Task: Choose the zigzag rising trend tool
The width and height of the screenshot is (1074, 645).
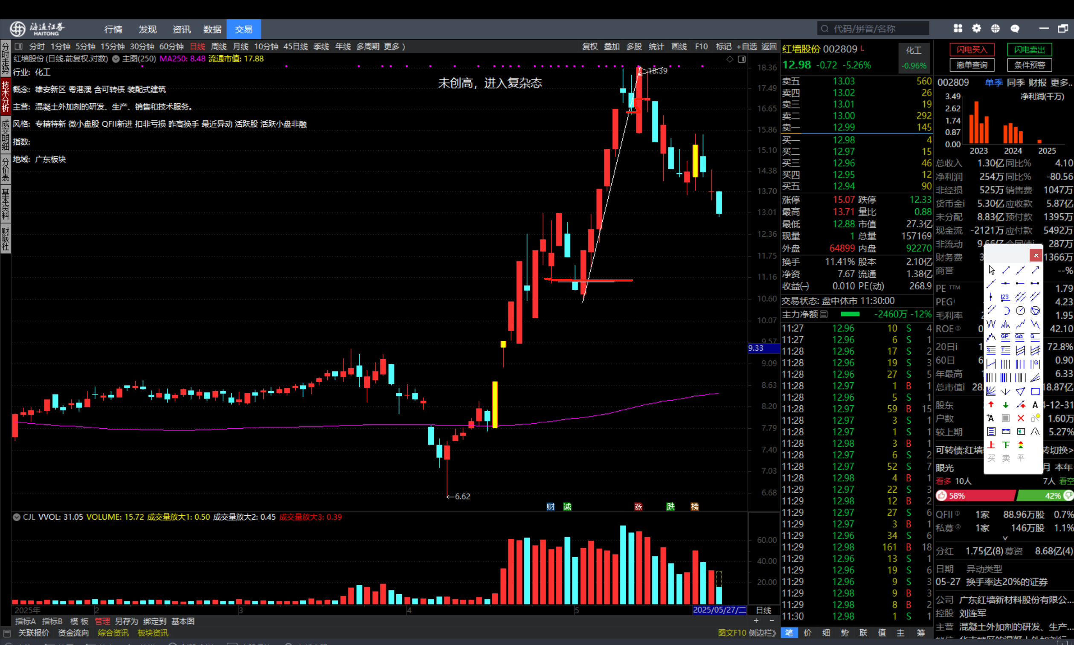Action: (x=1020, y=324)
